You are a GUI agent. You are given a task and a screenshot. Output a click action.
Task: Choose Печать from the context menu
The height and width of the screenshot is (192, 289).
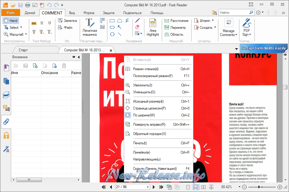pyautogui.click(x=158, y=143)
